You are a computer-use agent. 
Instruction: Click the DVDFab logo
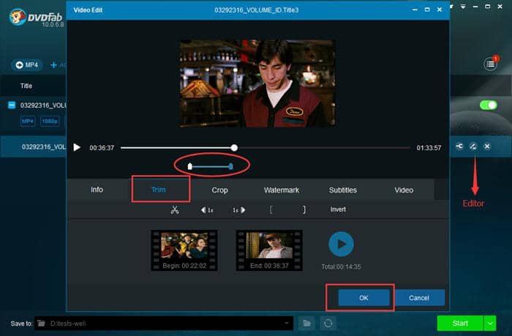point(36,17)
